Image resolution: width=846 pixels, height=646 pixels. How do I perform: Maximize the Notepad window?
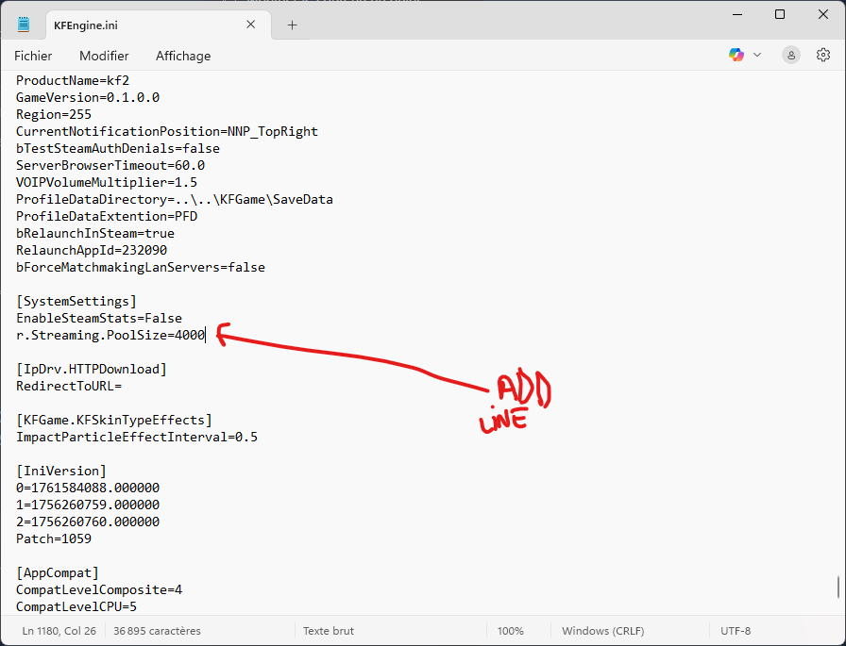click(x=780, y=14)
